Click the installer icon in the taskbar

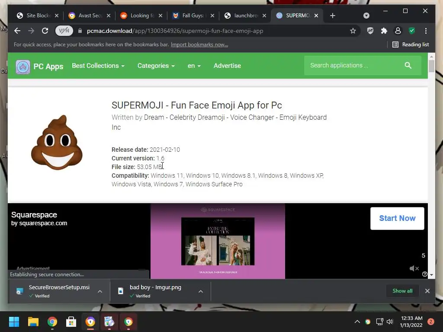tap(109, 322)
